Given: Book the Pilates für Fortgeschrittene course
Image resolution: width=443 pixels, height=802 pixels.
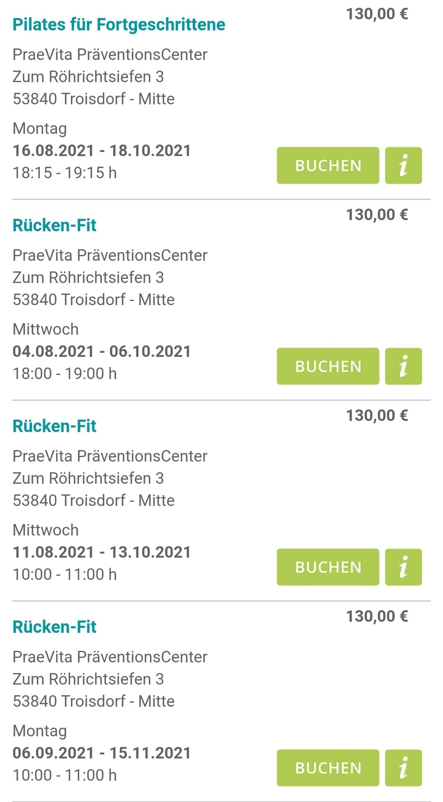Looking at the screenshot, I should tap(328, 165).
